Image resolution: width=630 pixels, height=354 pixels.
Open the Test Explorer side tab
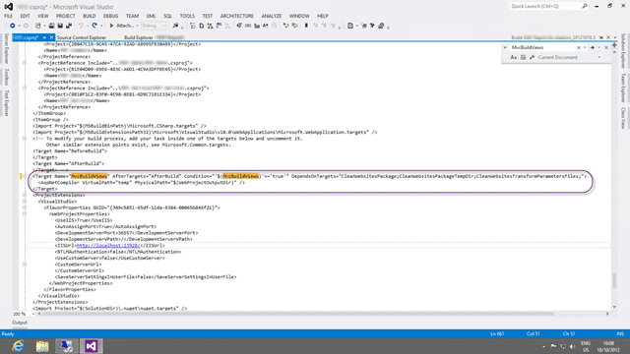tap(6, 103)
